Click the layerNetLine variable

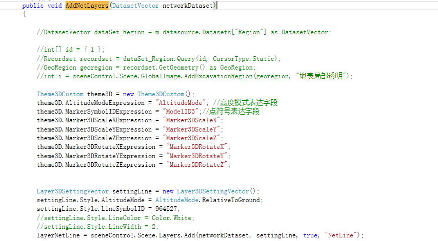point(58,235)
